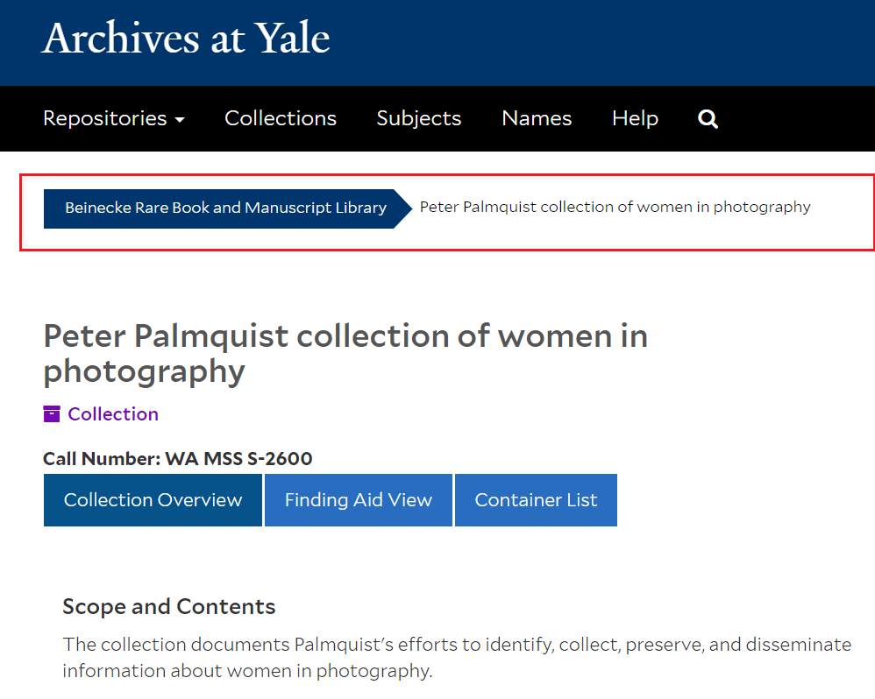Switch to Finding Aid View tab
Image resolution: width=875 pixels, height=699 pixels.
click(359, 500)
